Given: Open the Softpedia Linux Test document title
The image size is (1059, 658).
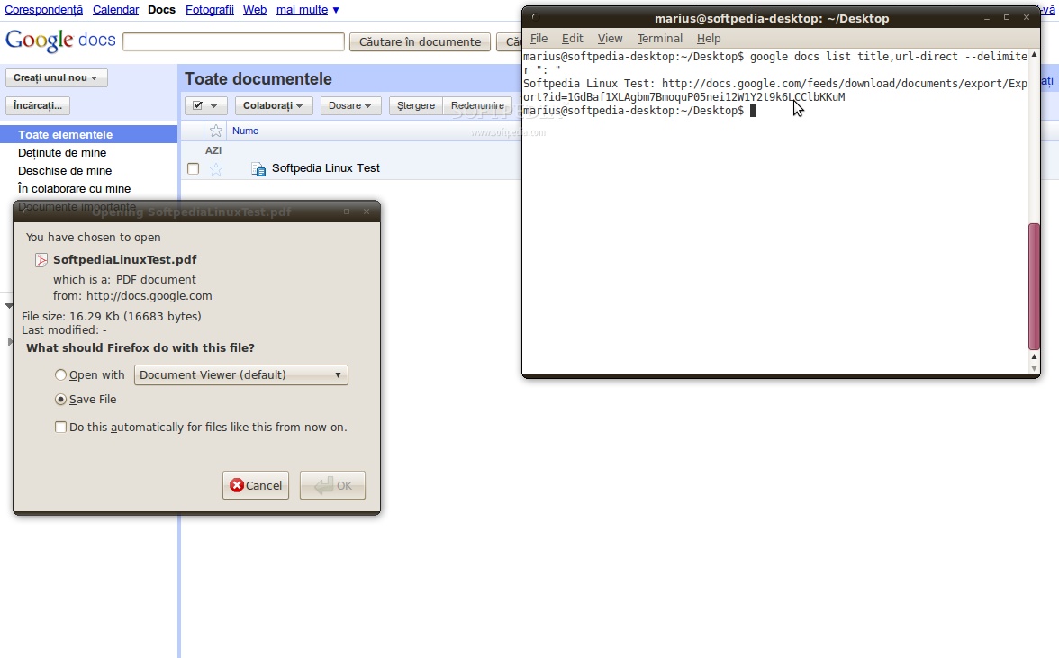Looking at the screenshot, I should point(326,168).
